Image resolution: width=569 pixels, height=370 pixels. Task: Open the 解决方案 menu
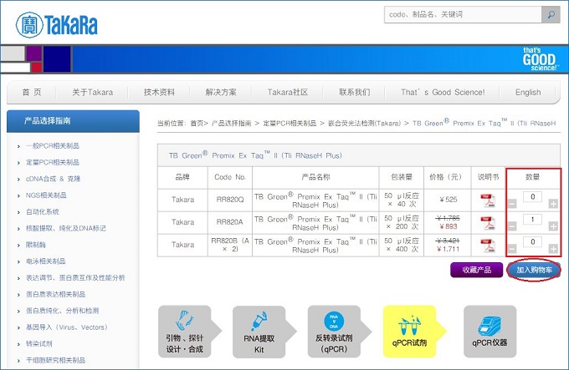pos(221,93)
